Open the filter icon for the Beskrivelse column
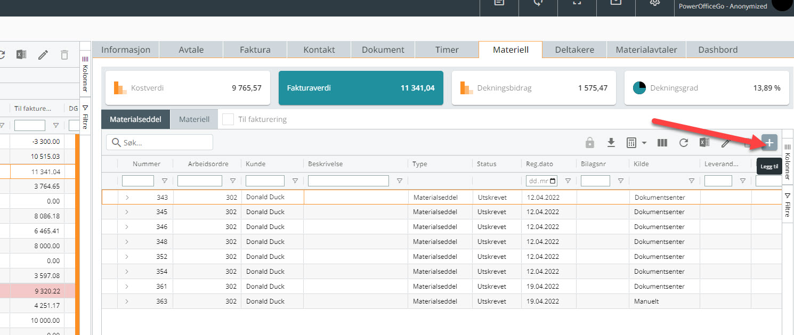 pyautogui.click(x=399, y=181)
